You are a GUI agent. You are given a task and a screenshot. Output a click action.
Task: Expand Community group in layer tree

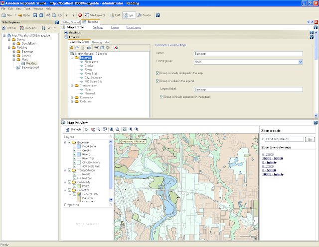point(72,97)
